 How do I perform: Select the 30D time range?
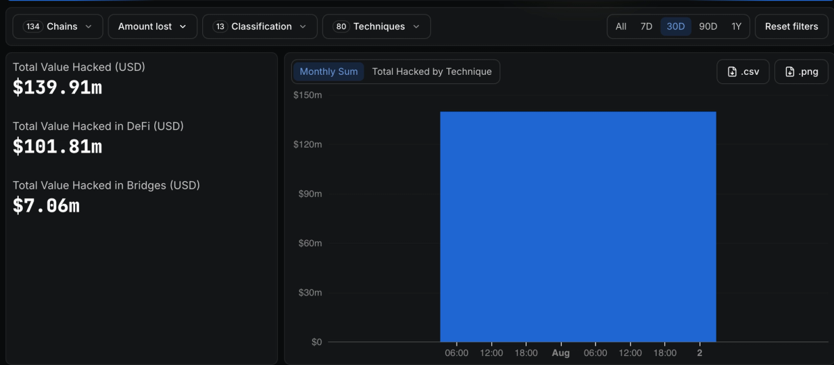(676, 26)
